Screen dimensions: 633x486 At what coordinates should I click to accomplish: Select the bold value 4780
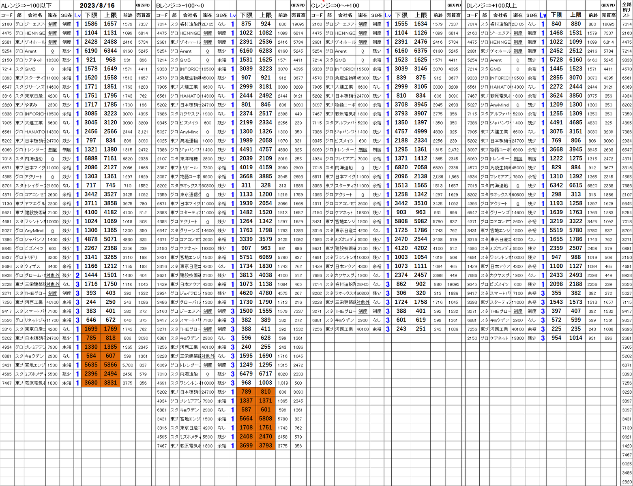coord(266,293)
